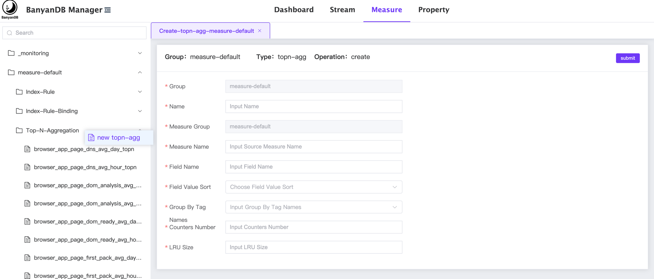Expand the Index-Rule-Binding folder chevron

[140, 111]
